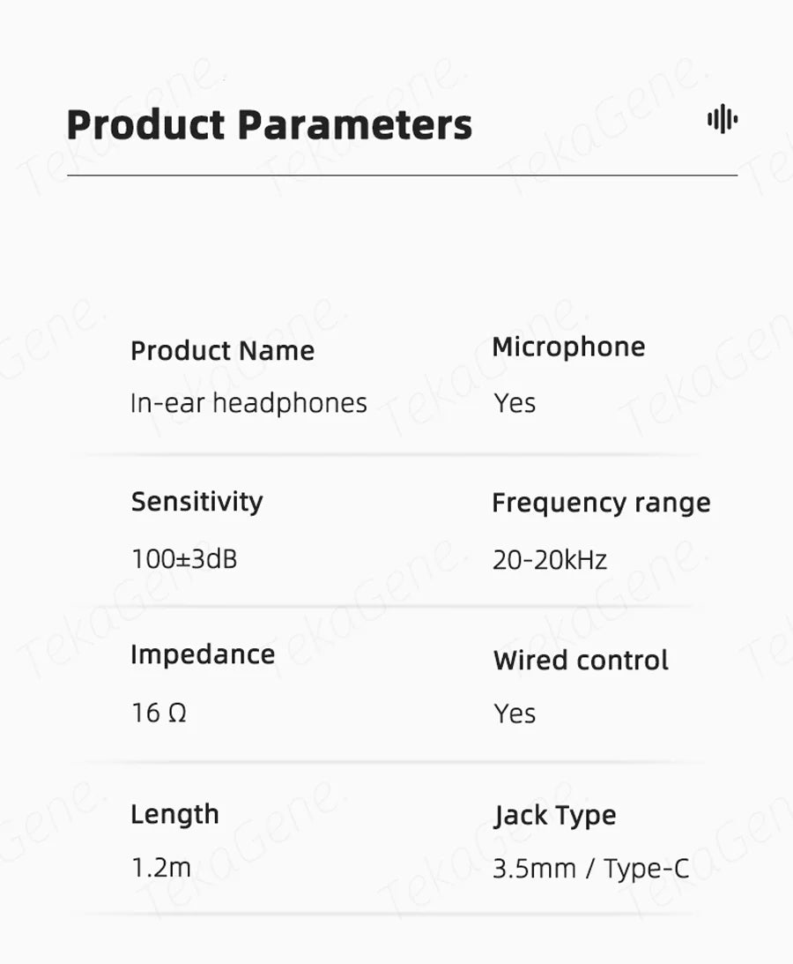Click the In-ear headphones value
Screen dimensions: 793x964
(x=248, y=403)
